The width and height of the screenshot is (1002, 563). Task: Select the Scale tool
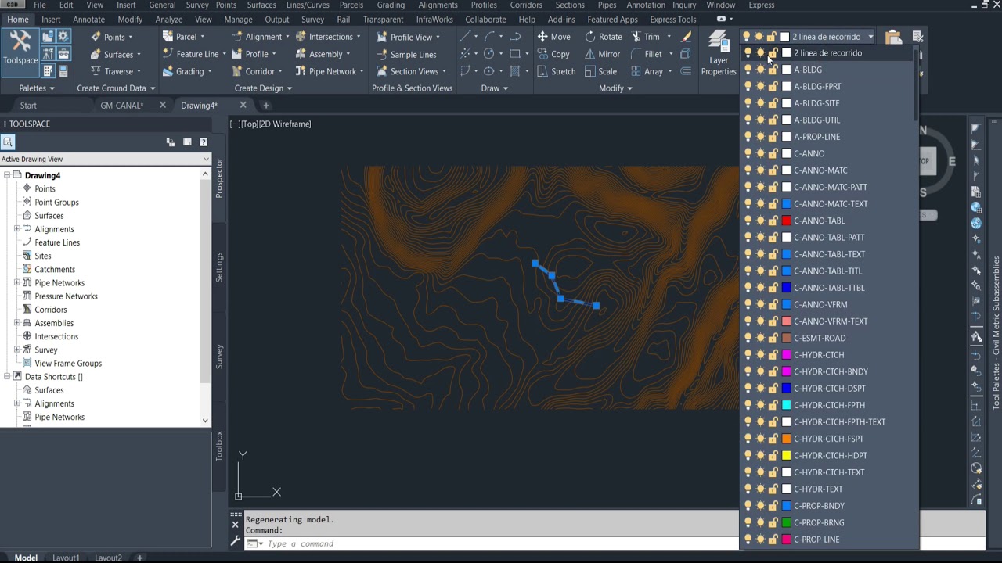coord(600,71)
